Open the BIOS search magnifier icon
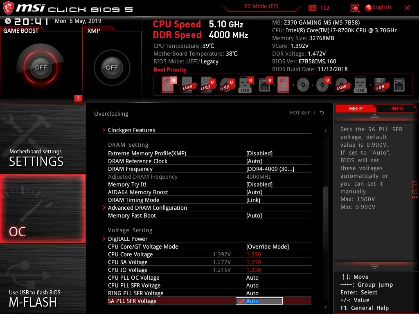The height and width of the screenshot is (314, 419). [x=355, y=8]
